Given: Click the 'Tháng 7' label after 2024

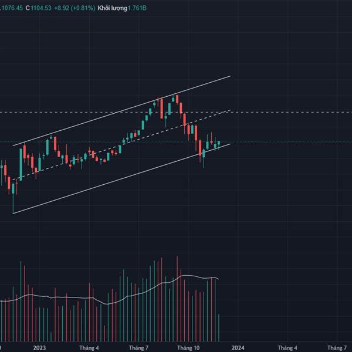Looking at the screenshot, I should click(337, 348).
